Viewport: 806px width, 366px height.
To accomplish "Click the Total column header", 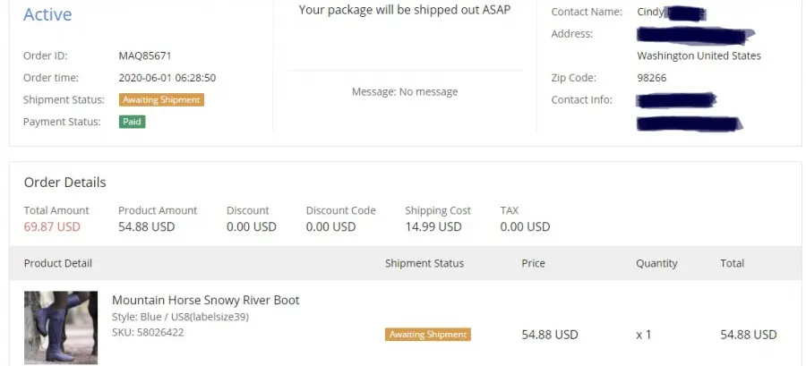I will coord(732,263).
